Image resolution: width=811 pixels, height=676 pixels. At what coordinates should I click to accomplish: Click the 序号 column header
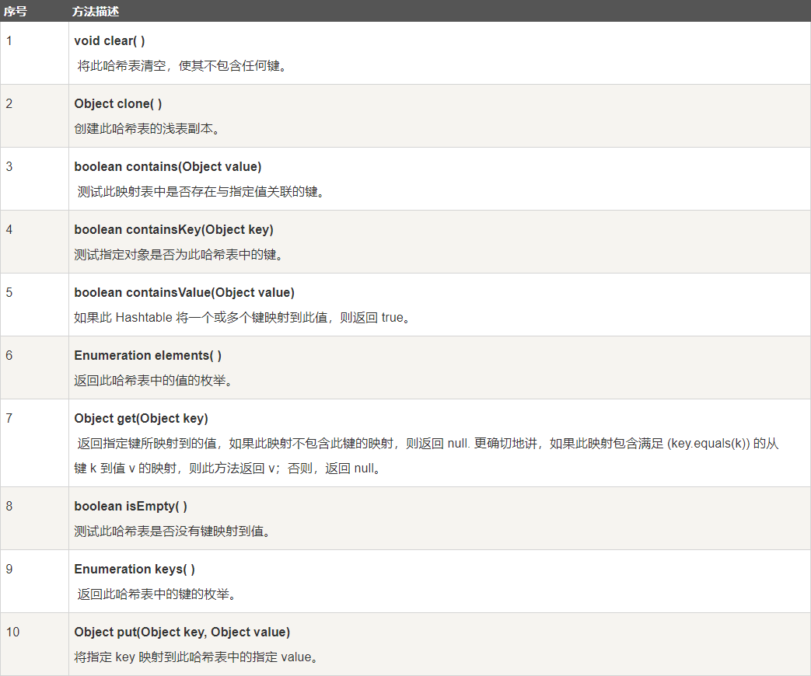coord(15,12)
